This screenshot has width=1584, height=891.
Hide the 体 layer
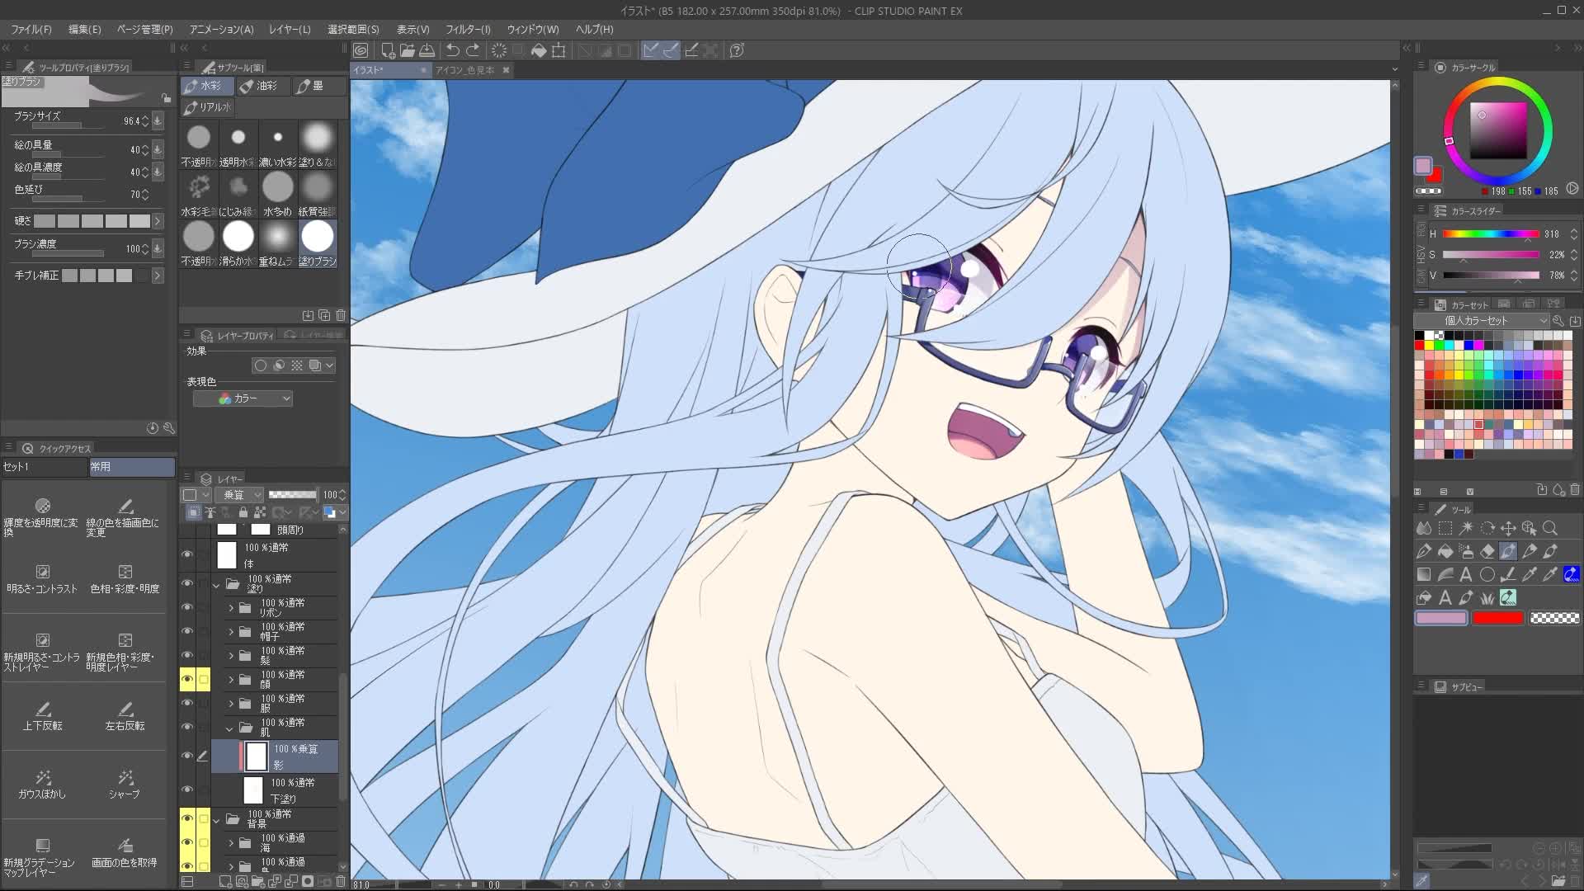pyautogui.click(x=187, y=554)
